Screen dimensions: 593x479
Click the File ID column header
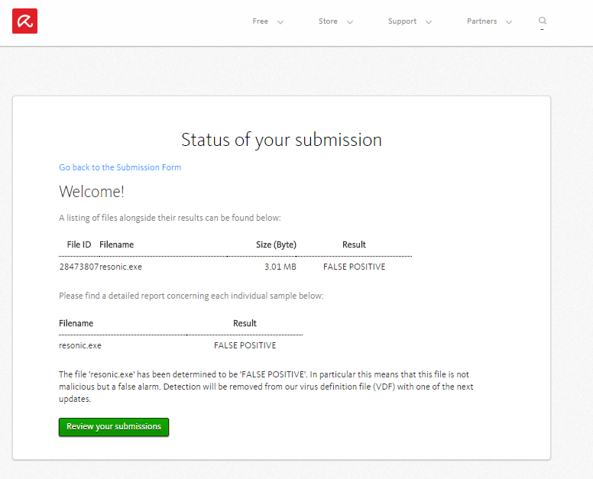[x=79, y=244]
